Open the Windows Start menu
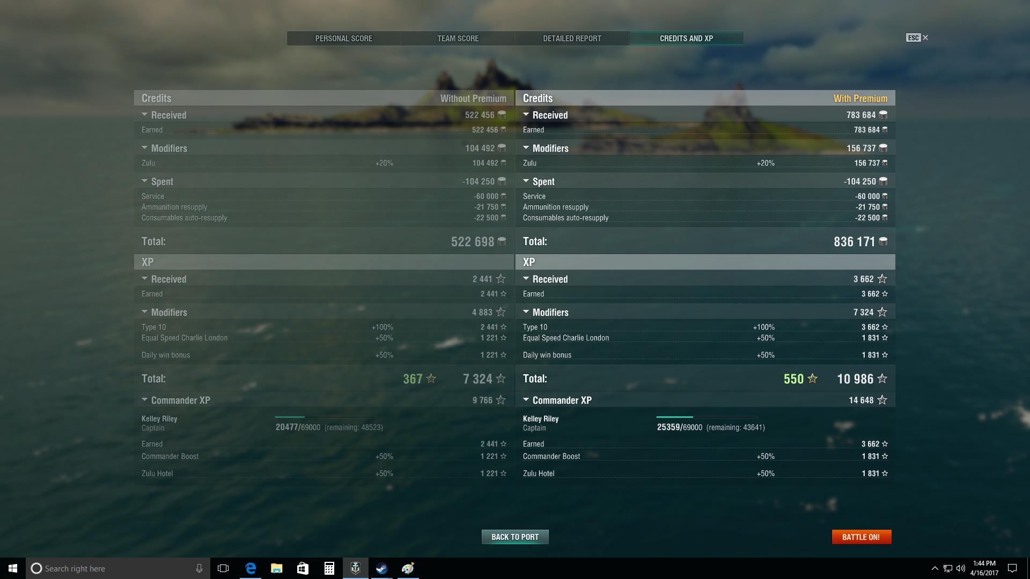Screen dimensions: 1030x579 [x=13, y=568]
